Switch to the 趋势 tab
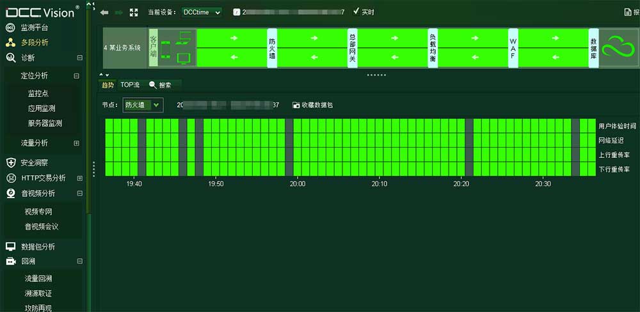640x312 pixels. (x=108, y=85)
